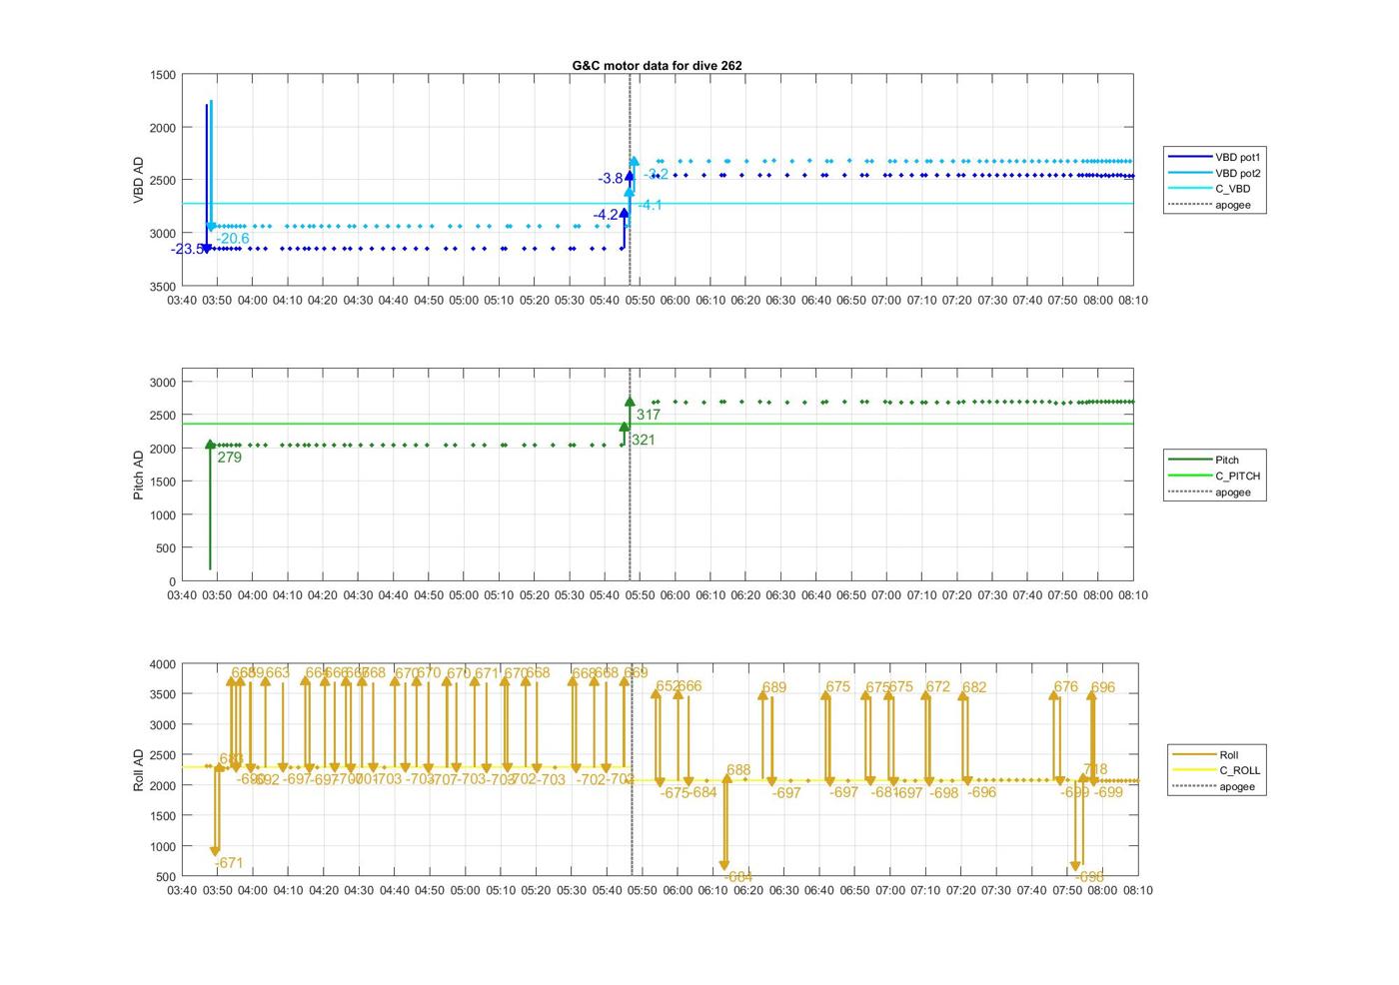Click the '652' label on roll plot

pos(667,686)
